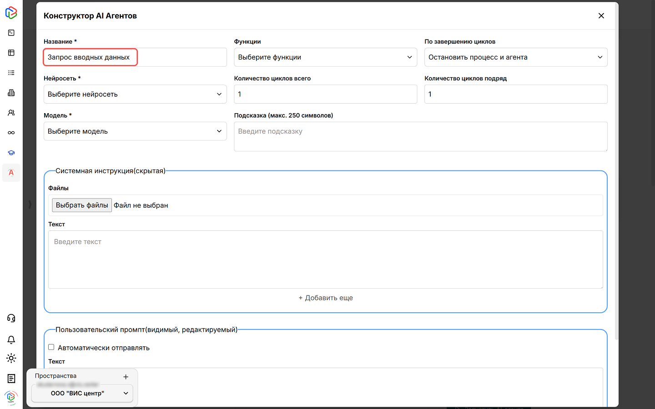Open the headset support icon
Image resolution: width=655 pixels, height=409 pixels.
click(x=11, y=318)
